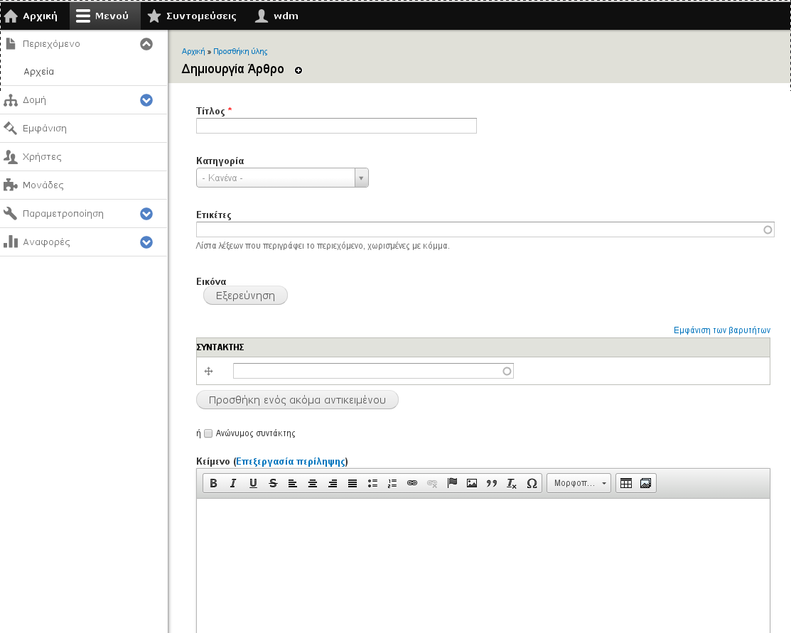This screenshot has height=633, width=791.
Task: Click the Bold formatting icon
Action: pyautogui.click(x=213, y=483)
